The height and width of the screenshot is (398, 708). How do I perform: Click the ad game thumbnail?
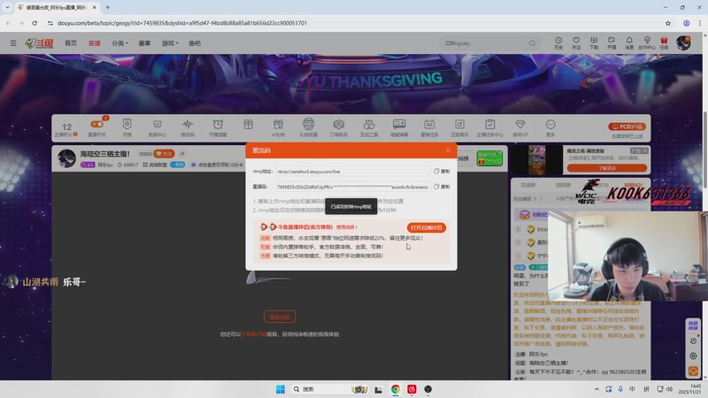537,160
